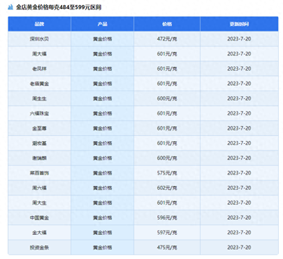The width and height of the screenshot is (283, 259).
Task: Select the 2023-7-20 date in 投资金条 row
Action: [x=239, y=247]
